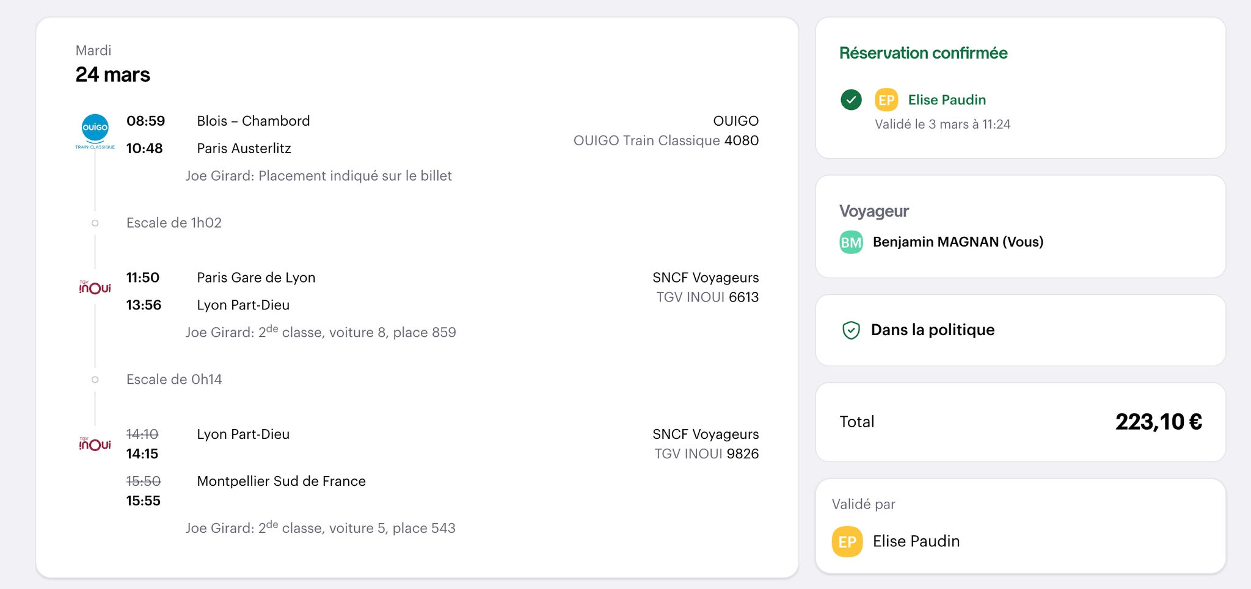1251x589 pixels.
Task: Click the Escale de 0h14 circle marker
Action: click(95, 380)
